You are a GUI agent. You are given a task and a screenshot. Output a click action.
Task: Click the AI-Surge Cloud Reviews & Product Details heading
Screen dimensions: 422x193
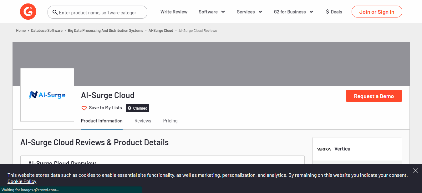pos(94,142)
